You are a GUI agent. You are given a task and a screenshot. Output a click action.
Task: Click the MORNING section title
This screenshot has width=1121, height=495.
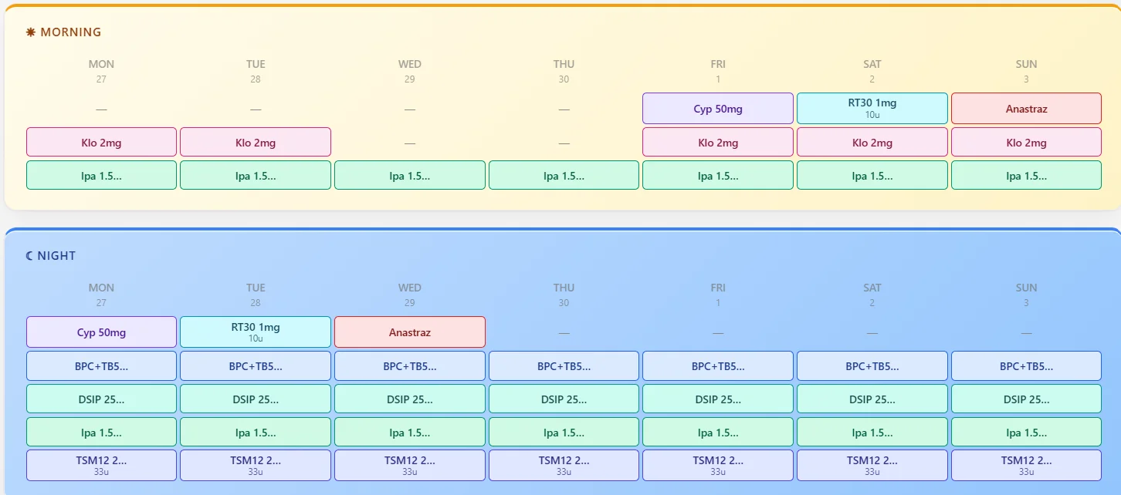click(x=70, y=32)
